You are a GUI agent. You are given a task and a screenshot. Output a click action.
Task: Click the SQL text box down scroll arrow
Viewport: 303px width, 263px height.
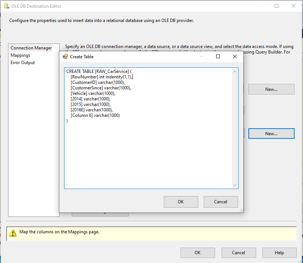pyautogui.click(x=234, y=185)
